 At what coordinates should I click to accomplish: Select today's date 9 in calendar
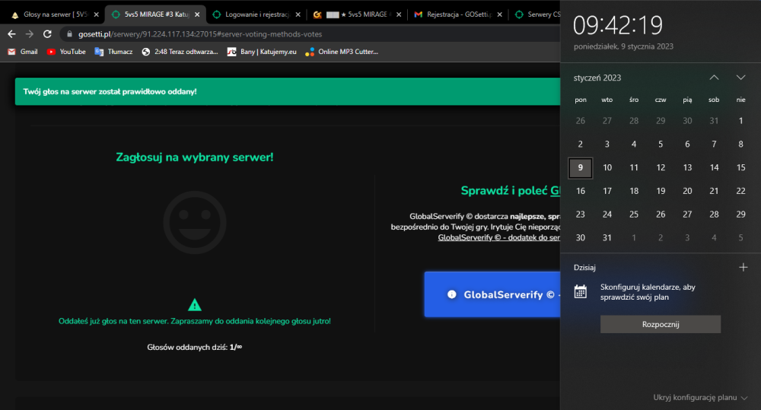tap(581, 168)
